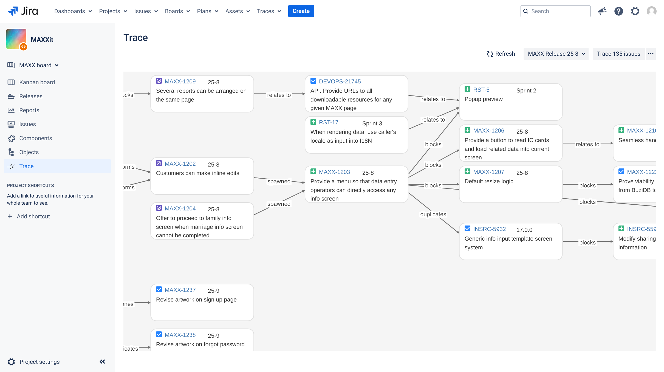Open the INSRC-5932 issue link
Screen dimensions: 664x372
pos(489,229)
